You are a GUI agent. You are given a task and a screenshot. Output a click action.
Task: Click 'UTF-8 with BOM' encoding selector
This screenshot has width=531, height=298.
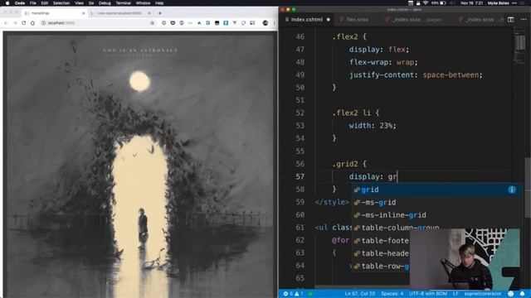[x=428, y=294]
